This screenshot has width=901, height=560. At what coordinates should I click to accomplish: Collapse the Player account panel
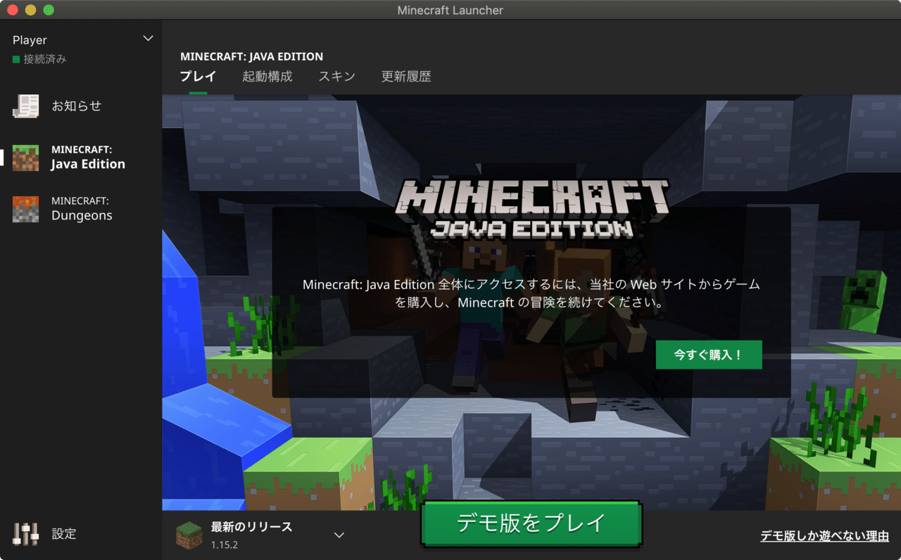(148, 39)
